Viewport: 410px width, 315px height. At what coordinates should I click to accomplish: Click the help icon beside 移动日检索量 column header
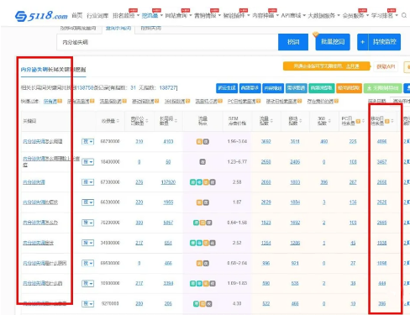pyautogui.click(x=387, y=121)
